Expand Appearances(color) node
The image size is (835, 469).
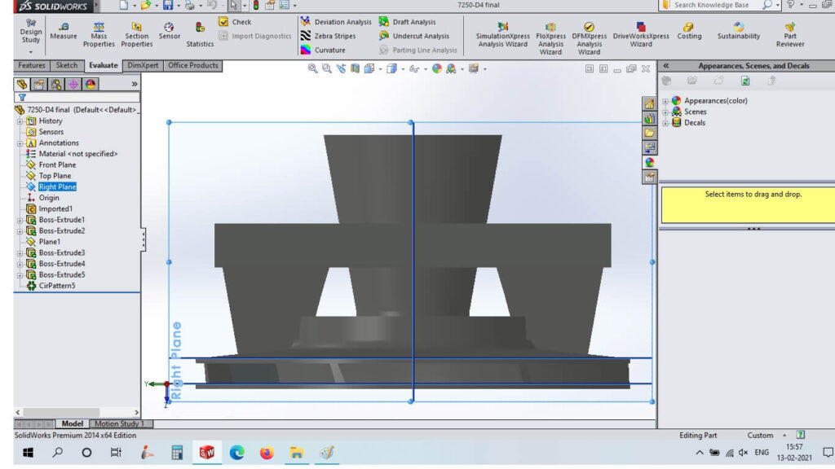tap(665, 101)
